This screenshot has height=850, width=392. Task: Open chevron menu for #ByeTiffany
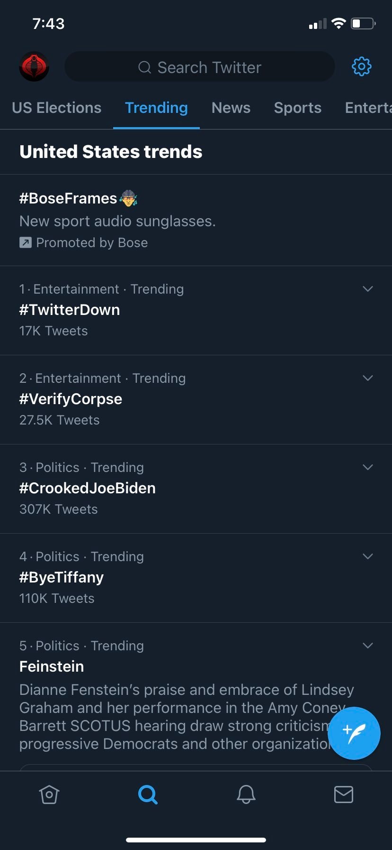[368, 556]
